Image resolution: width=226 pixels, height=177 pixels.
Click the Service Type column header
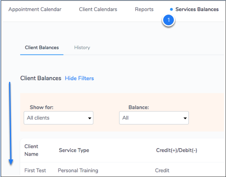click(74, 150)
